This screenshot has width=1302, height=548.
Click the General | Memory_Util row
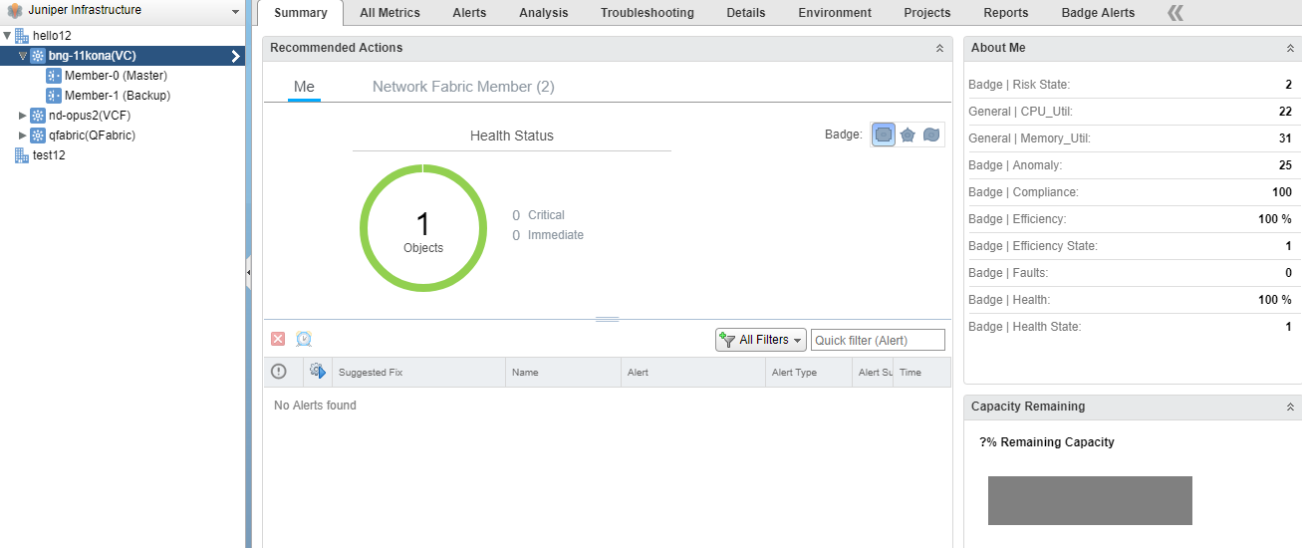(1130, 138)
